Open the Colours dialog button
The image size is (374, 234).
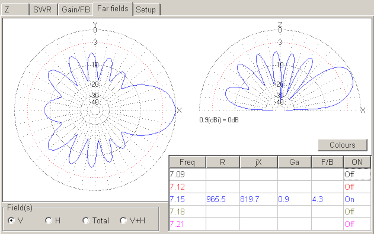pos(343,145)
